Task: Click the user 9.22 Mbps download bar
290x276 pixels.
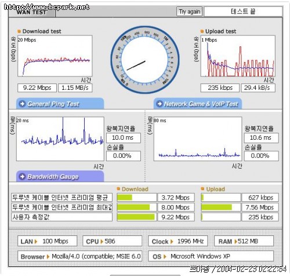Action: click(137, 217)
